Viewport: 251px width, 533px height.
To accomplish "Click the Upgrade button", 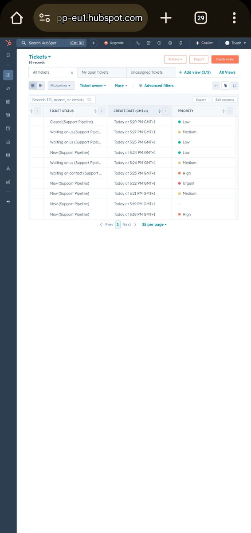I will (x=114, y=43).
